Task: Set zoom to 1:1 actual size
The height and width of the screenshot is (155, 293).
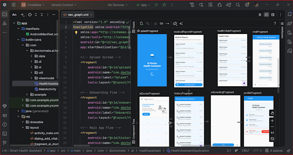Action: [x=272, y=133]
